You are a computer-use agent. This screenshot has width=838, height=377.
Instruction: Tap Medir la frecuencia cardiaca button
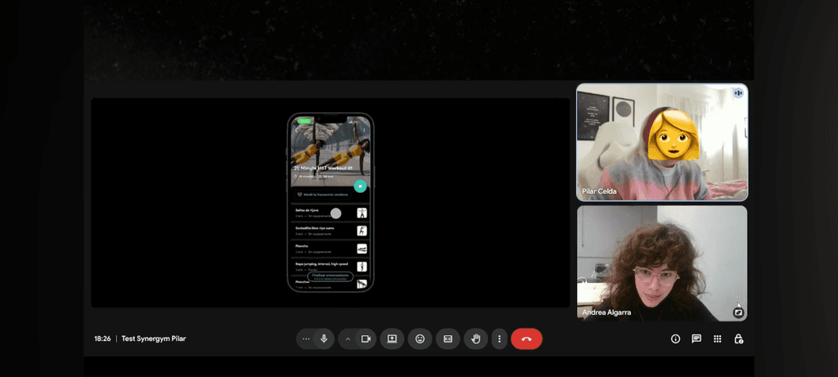point(322,195)
